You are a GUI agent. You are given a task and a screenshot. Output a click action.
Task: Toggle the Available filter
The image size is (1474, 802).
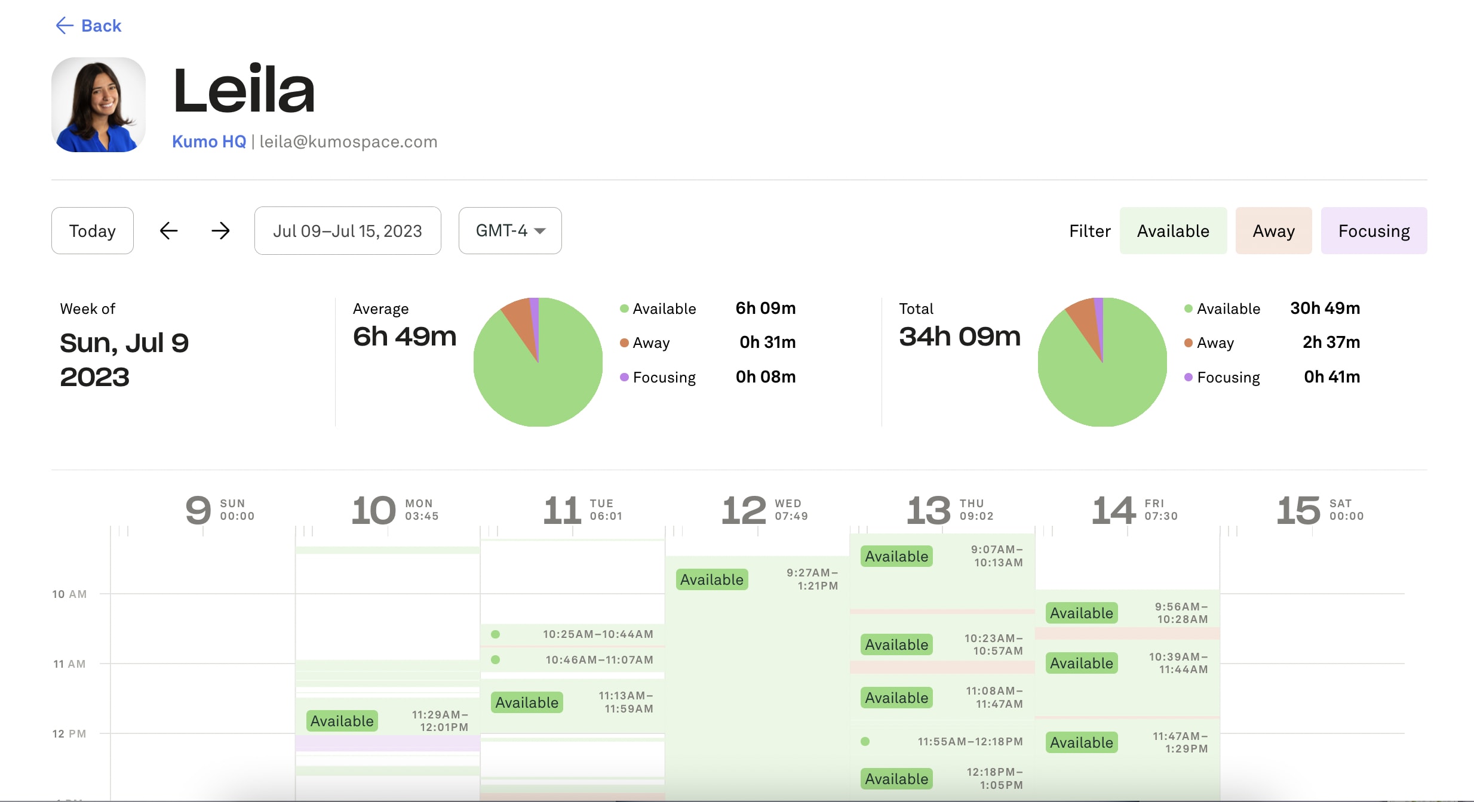click(1172, 231)
